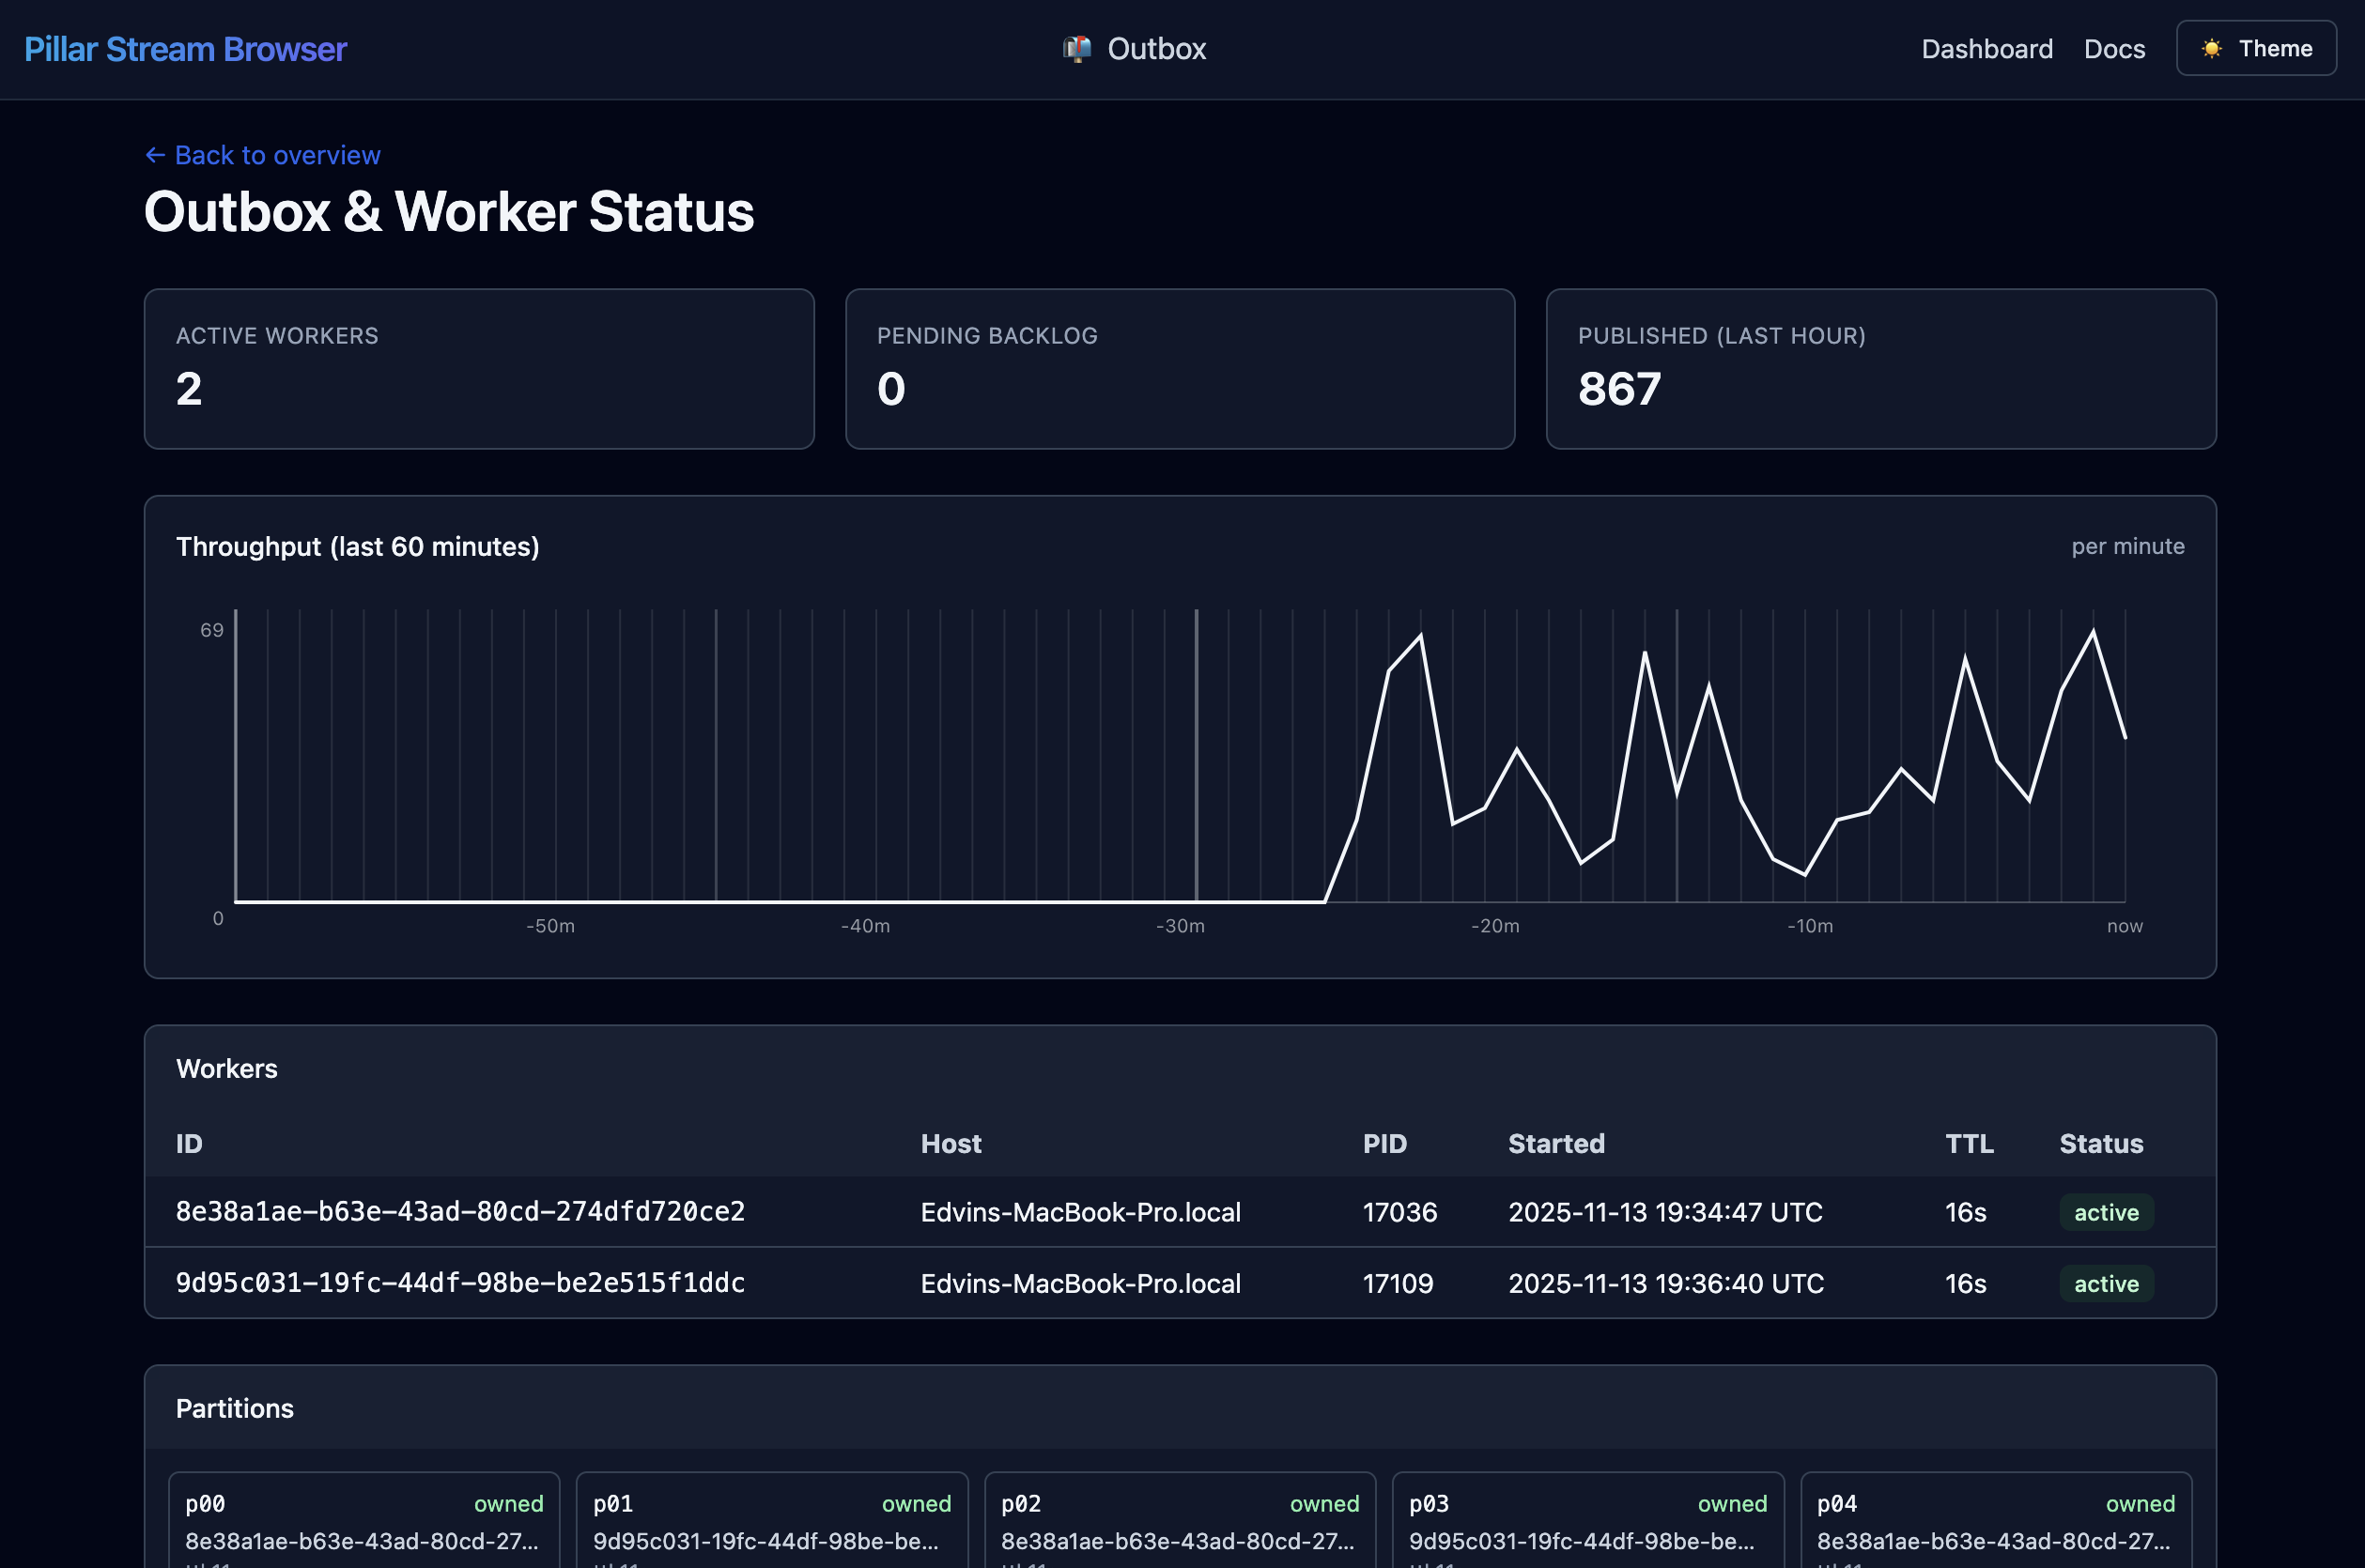This screenshot has width=2365, height=1568.
Task: Open the Dashboard nav item
Action: 1986,49
